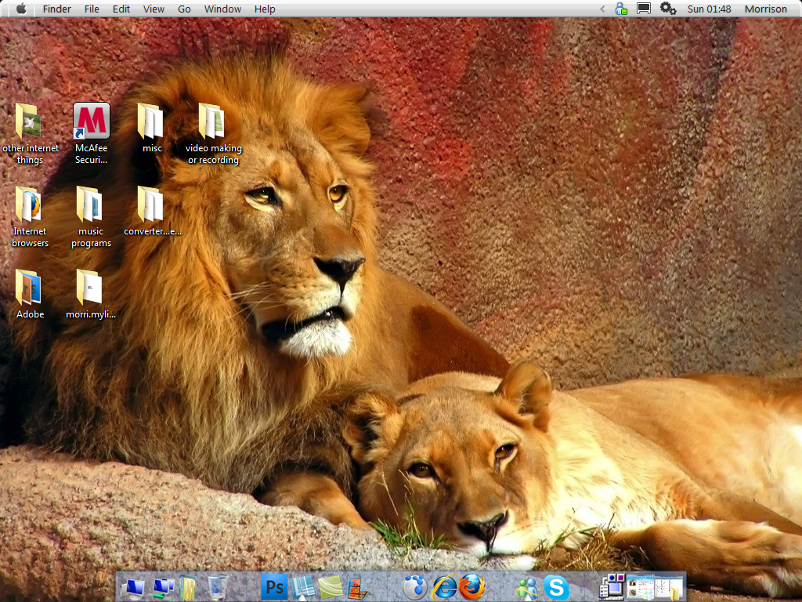Viewport: 802px width, 602px height.
Task: Open the Apple logo menu
Action: pos(20,9)
